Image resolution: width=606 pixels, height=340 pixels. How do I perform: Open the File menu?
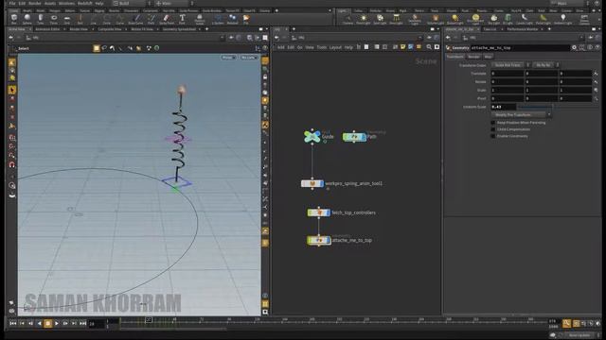click(12, 3)
